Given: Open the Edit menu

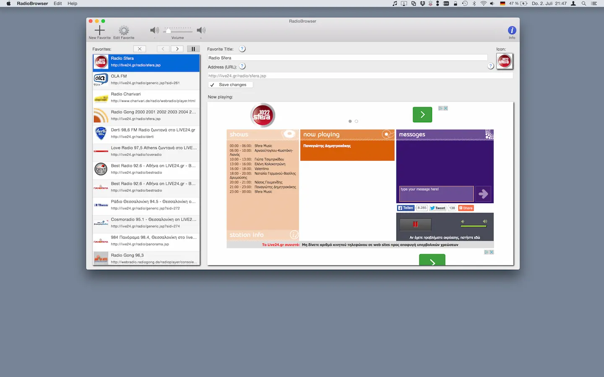Looking at the screenshot, I should 58,3.
